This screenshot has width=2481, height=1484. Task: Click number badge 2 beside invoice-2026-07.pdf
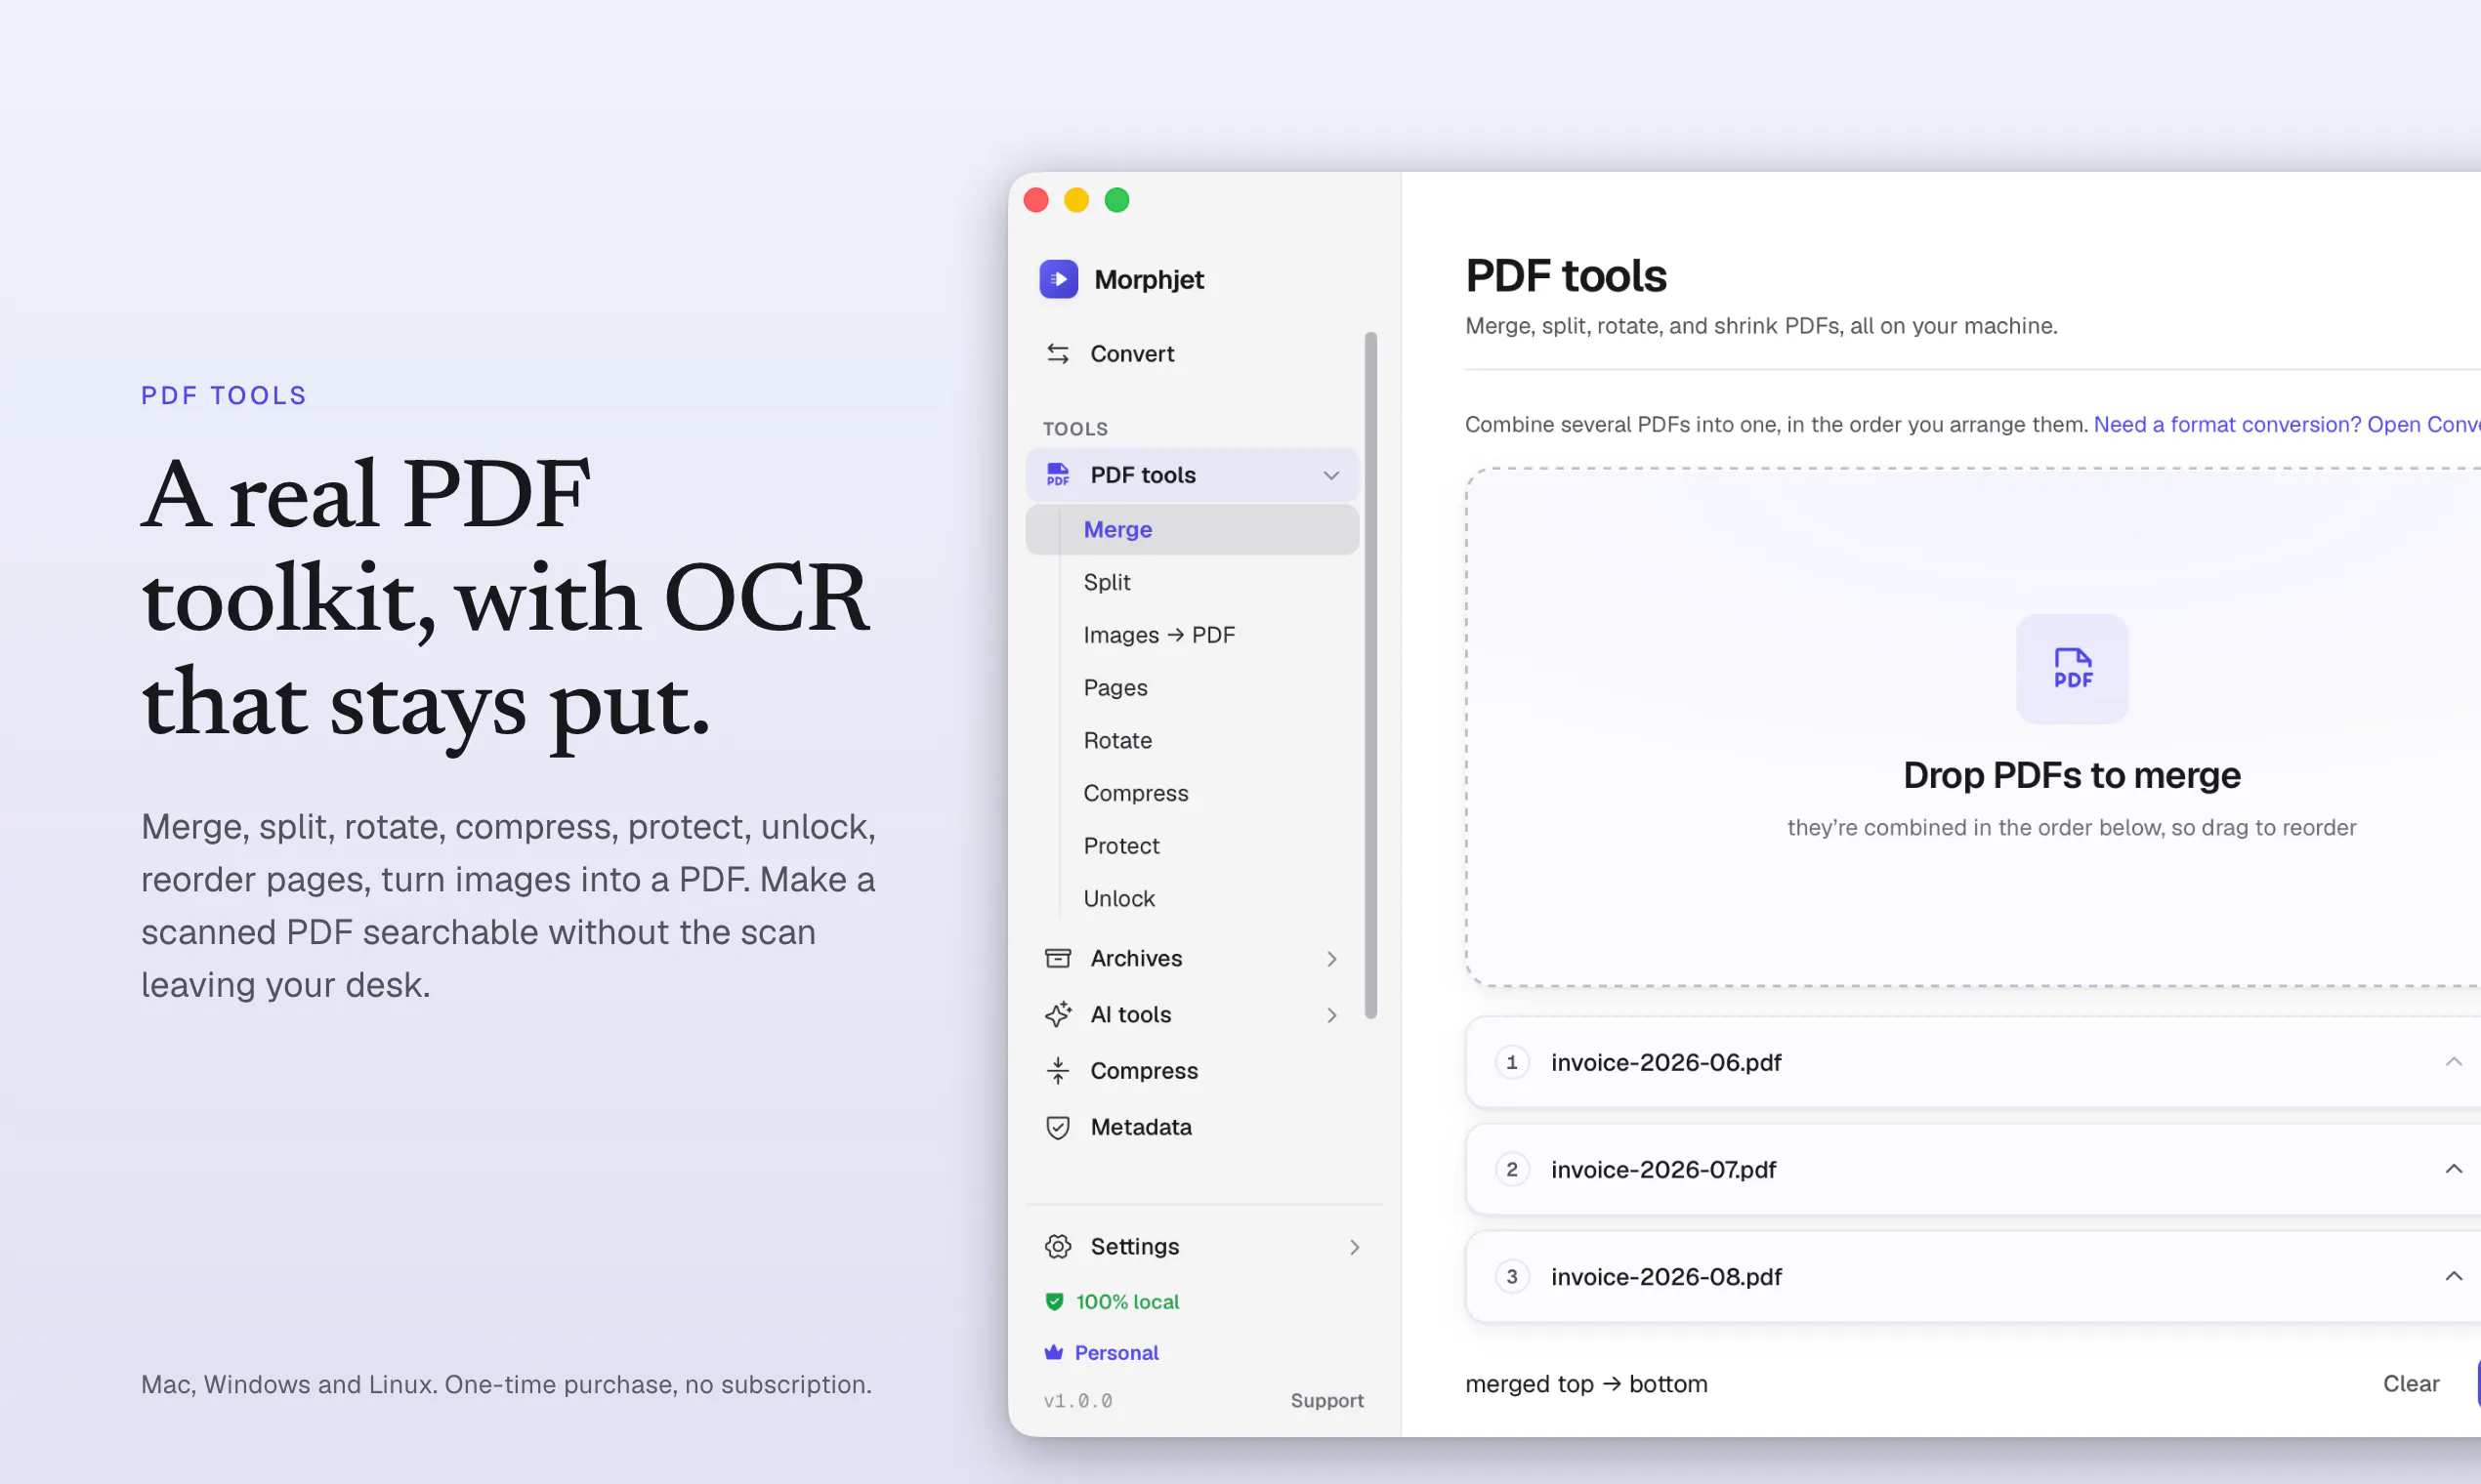(x=1512, y=1169)
